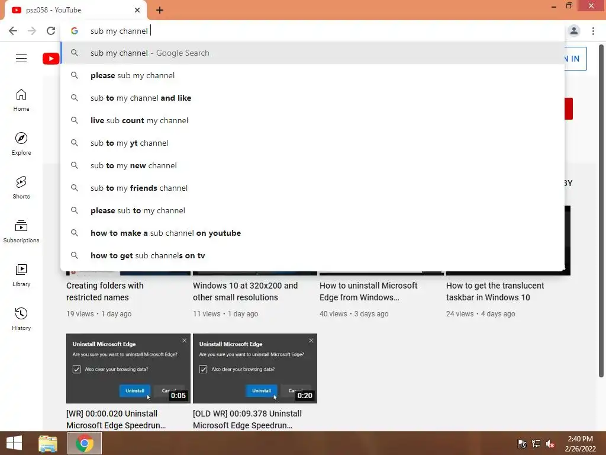Screen dimensions: 606x455
Task: Select suggestion 'sub to my channel and like'
Action: click(312, 98)
